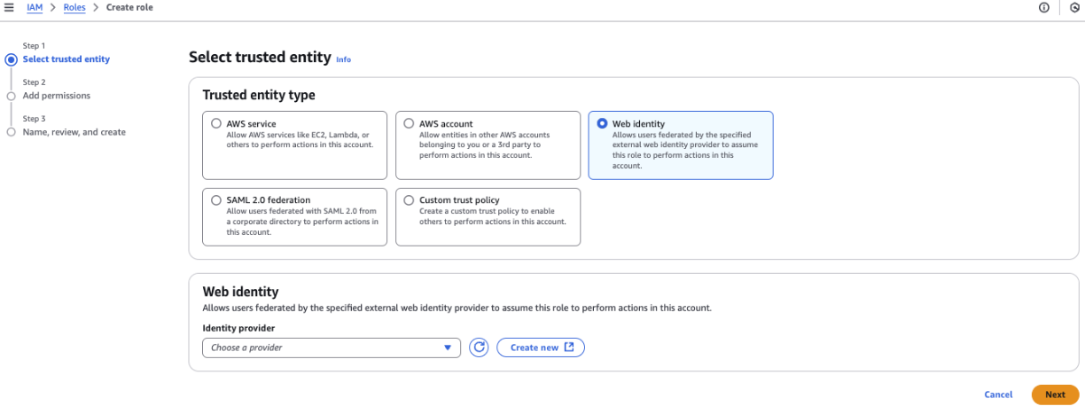1085x414 pixels.
Task: Click the IAM breadcrumb link
Action: (35, 7)
